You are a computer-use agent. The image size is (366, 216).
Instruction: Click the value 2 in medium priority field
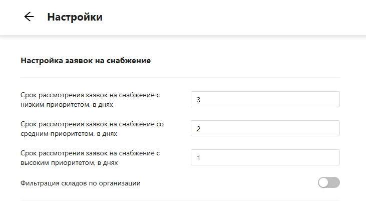(x=199, y=129)
